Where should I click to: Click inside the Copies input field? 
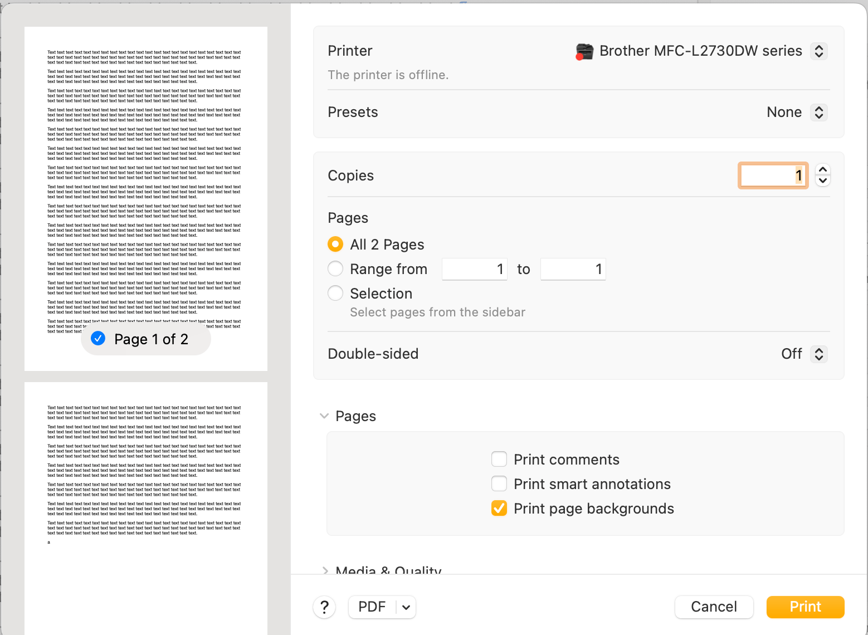coord(773,175)
